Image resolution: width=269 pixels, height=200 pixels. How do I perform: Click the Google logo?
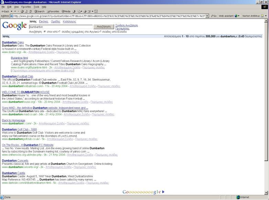point(14,26)
